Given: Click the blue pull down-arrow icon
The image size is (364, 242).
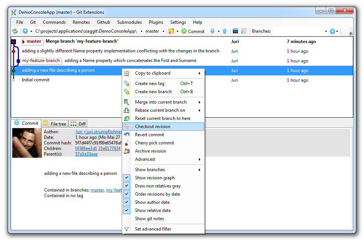Looking at the screenshot, I should [212, 31].
